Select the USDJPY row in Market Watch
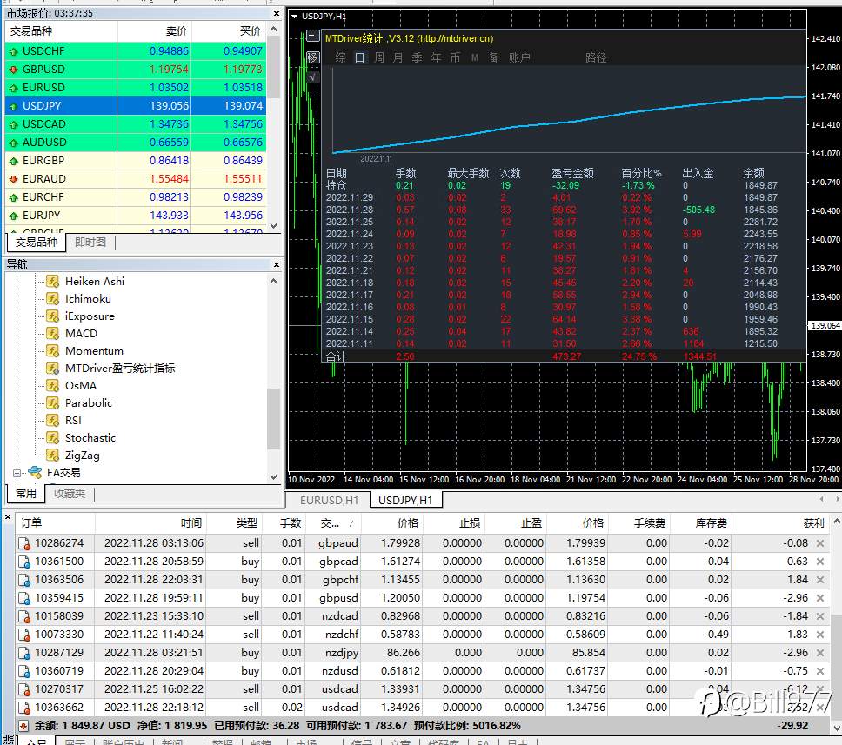Image resolution: width=842 pixels, height=745 pixels. pos(136,106)
